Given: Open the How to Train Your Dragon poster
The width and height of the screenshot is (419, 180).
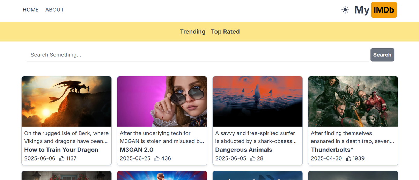Looking at the screenshot, I should click(x=67, y=101).
